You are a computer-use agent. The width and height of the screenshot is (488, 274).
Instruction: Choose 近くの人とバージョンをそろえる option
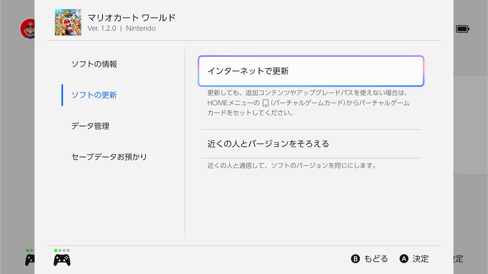click(x=268, y=144)
